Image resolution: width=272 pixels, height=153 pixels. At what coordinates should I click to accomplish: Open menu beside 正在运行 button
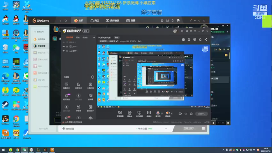point(203,129)
